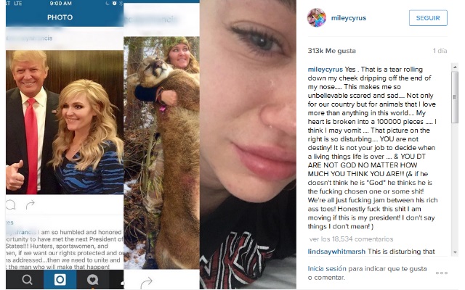Open lindsaywhitmarsh commenter profile

point(336,252)
